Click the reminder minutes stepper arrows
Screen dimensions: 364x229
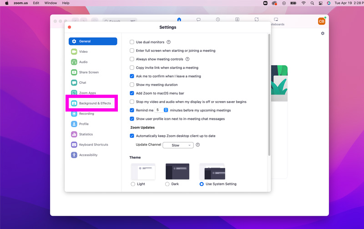click(166, 110)
